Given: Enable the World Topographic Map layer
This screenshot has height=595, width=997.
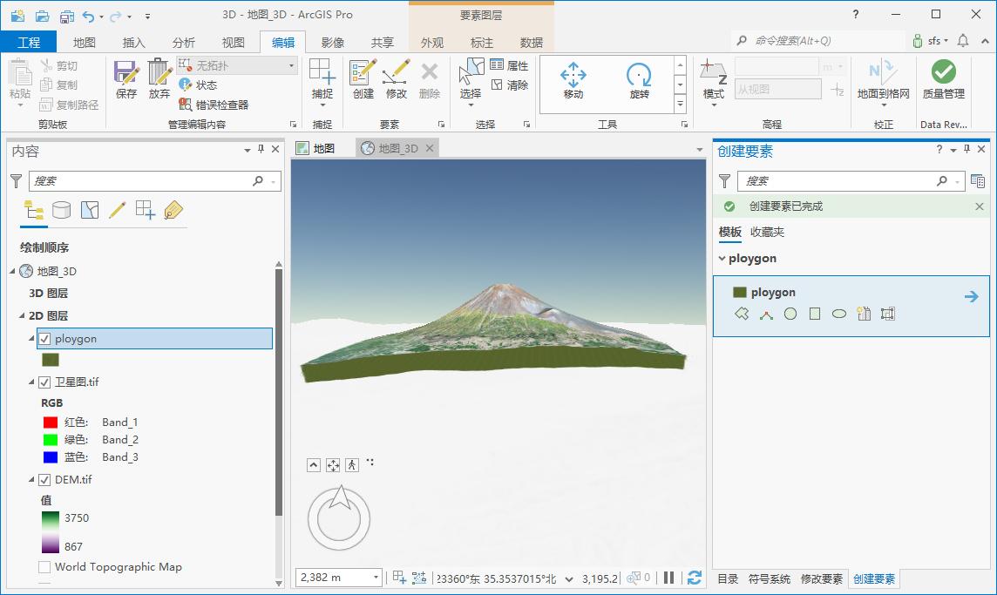Looking at the screenshot, I should click(x=44, y=567).
